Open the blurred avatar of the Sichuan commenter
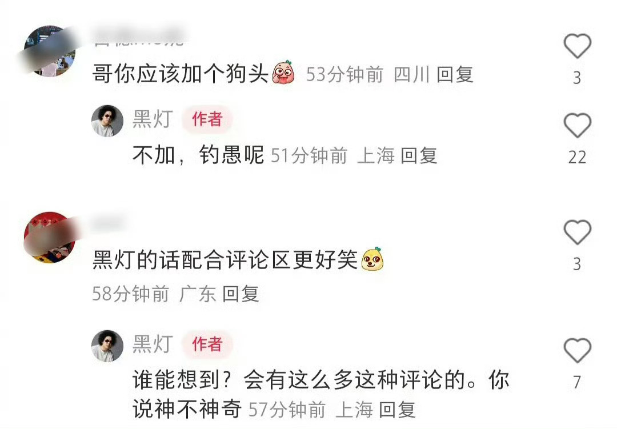This screenshot has height=429, width=617. pos(50,51)
